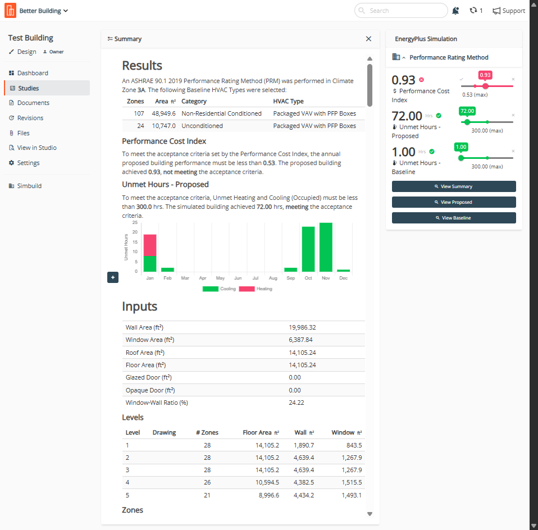
Task: Click the Unmet Hours Baseline slider handle at 1.00
Action: click(x=461, y=158)
